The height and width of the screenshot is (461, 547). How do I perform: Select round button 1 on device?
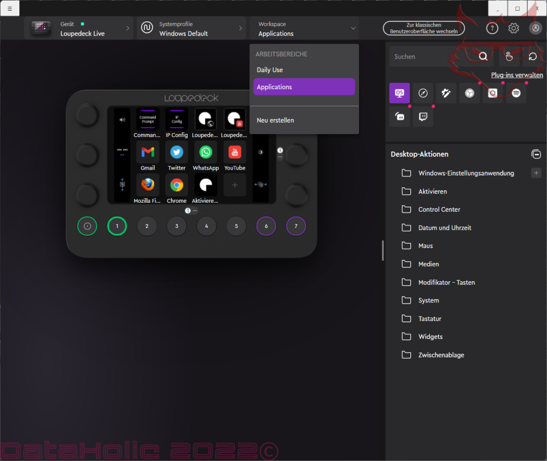pyautogui.click(x=117, y=226)
